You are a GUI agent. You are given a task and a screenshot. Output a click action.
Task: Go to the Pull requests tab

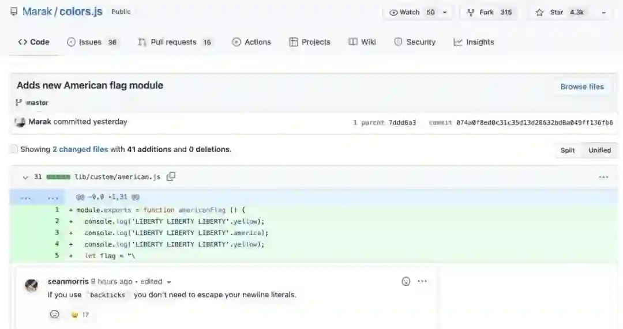(x=174, y=42)
